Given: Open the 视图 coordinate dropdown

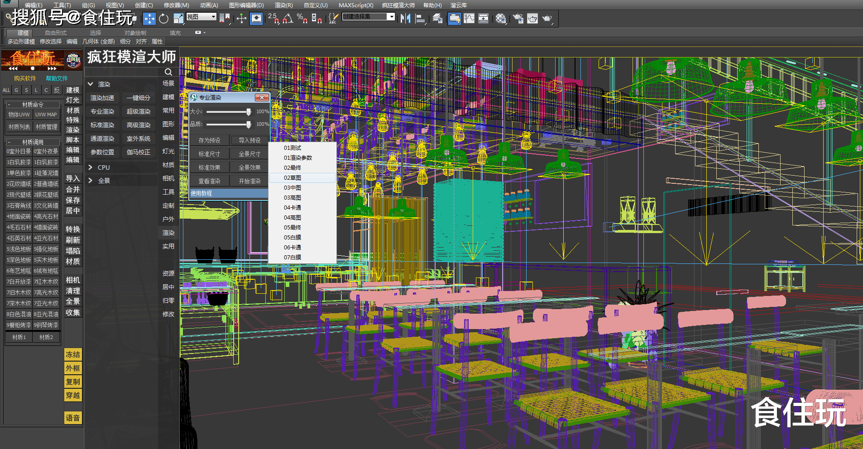Looking at the screenshot, I should pyautogui.click(x=201, y=17).
